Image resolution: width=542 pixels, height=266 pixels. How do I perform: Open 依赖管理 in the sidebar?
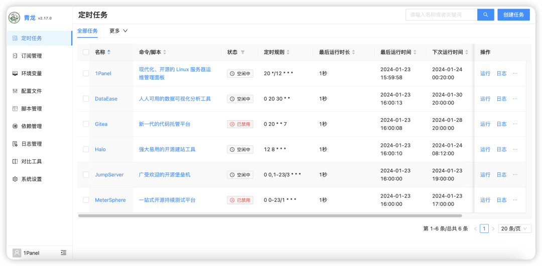click(x=40, y=126)
